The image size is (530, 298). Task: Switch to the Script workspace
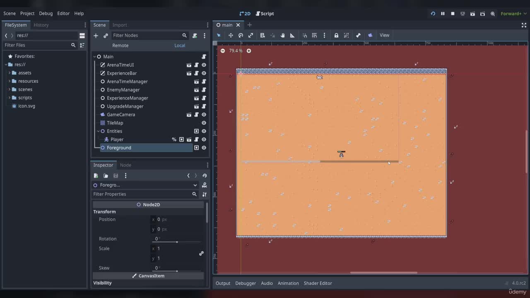(265, 14)
